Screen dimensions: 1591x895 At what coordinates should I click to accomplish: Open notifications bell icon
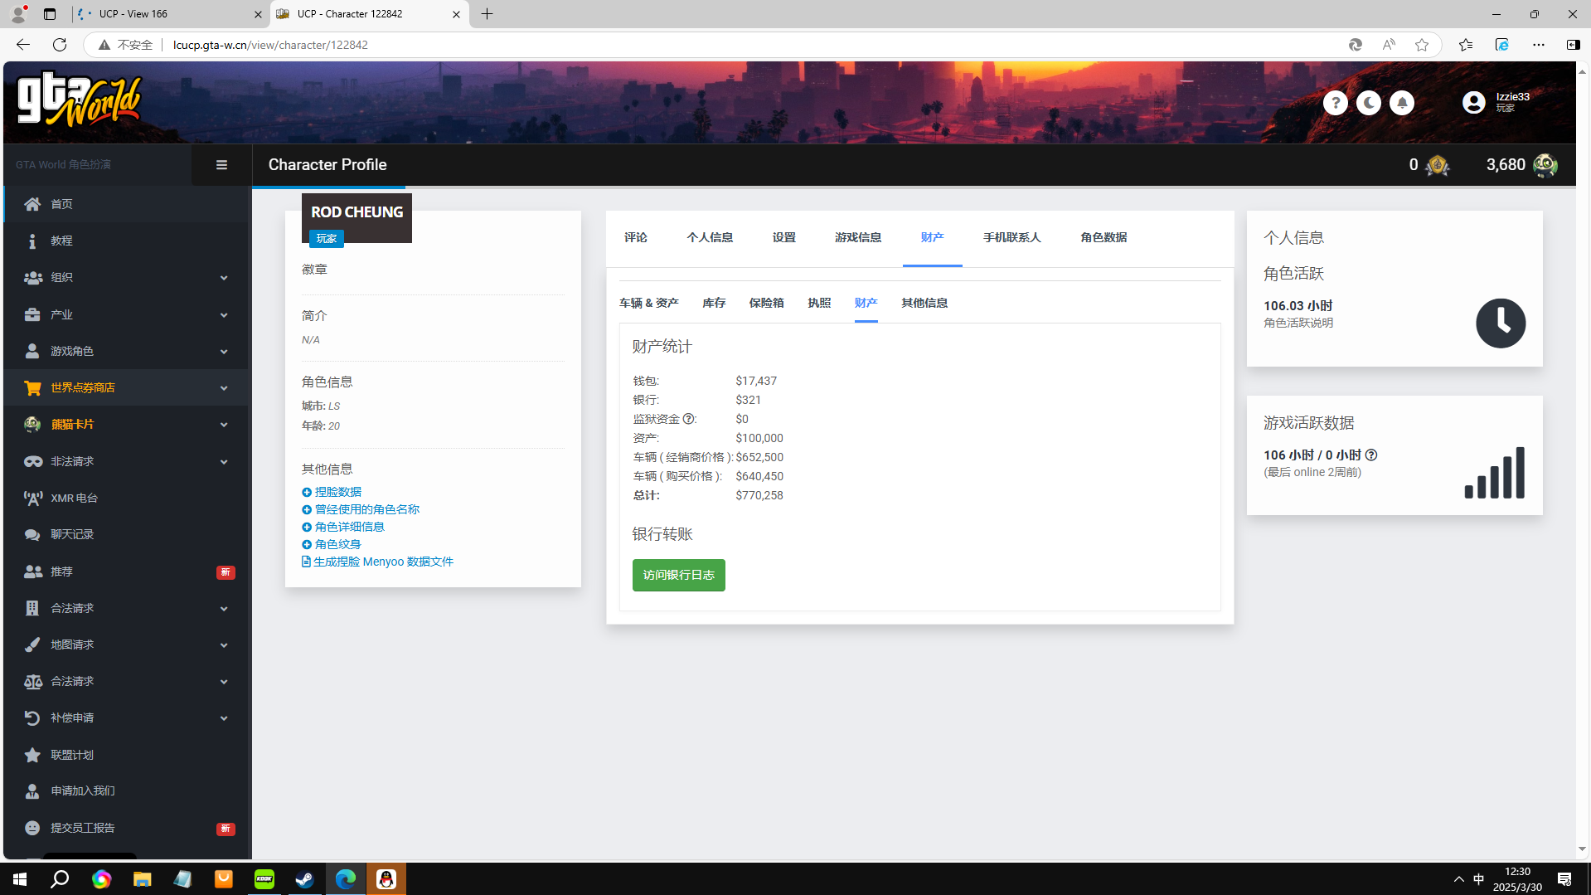[1401, 103]
